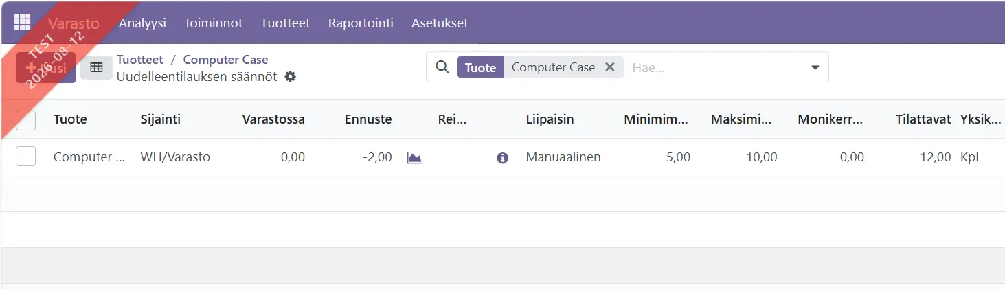The image size is (1005, 289).
Task: Sort by the Varastossa column header
Action: click(273, 119)
